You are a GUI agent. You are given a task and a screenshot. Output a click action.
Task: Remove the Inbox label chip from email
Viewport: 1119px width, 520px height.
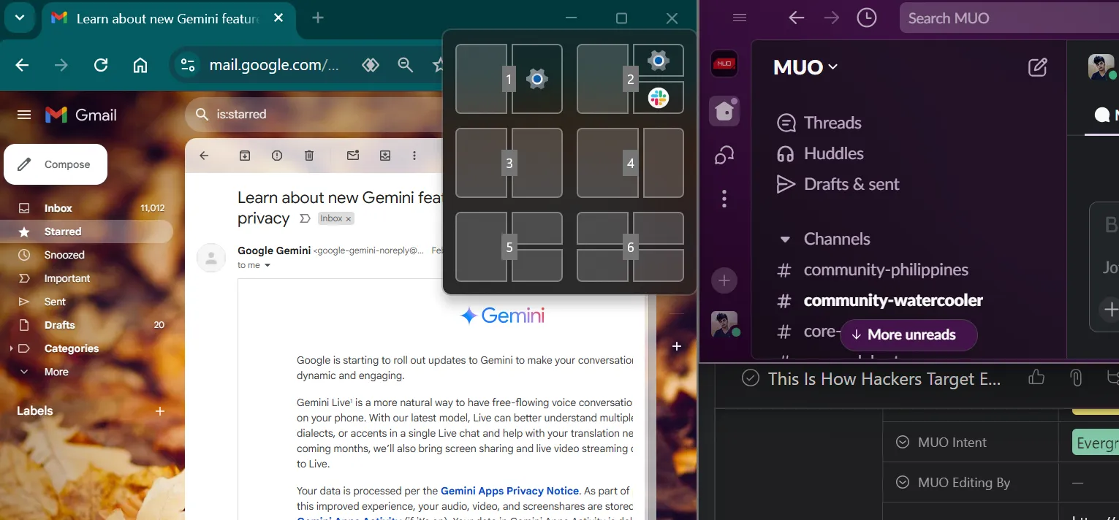(x=349, y=218)
